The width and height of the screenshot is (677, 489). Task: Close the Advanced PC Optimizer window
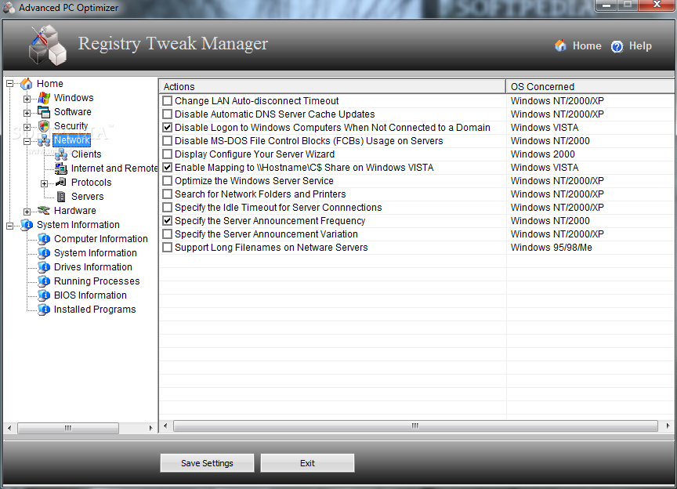[x=657, y=5]
